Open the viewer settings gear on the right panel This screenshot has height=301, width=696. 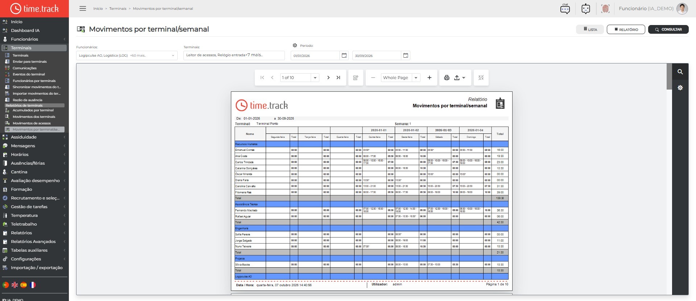[x=680, y=88]
